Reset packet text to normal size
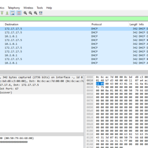148x148 pixels. pos(35,13)
